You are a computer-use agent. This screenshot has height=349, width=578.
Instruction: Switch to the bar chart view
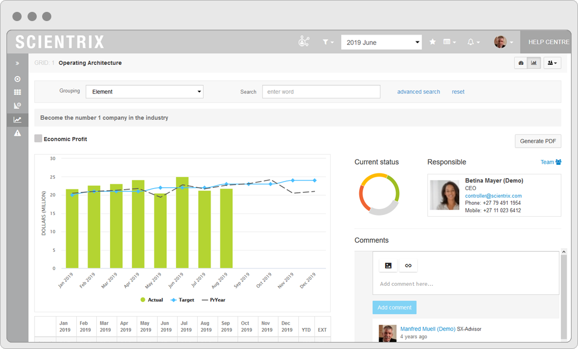pos(534,63)
